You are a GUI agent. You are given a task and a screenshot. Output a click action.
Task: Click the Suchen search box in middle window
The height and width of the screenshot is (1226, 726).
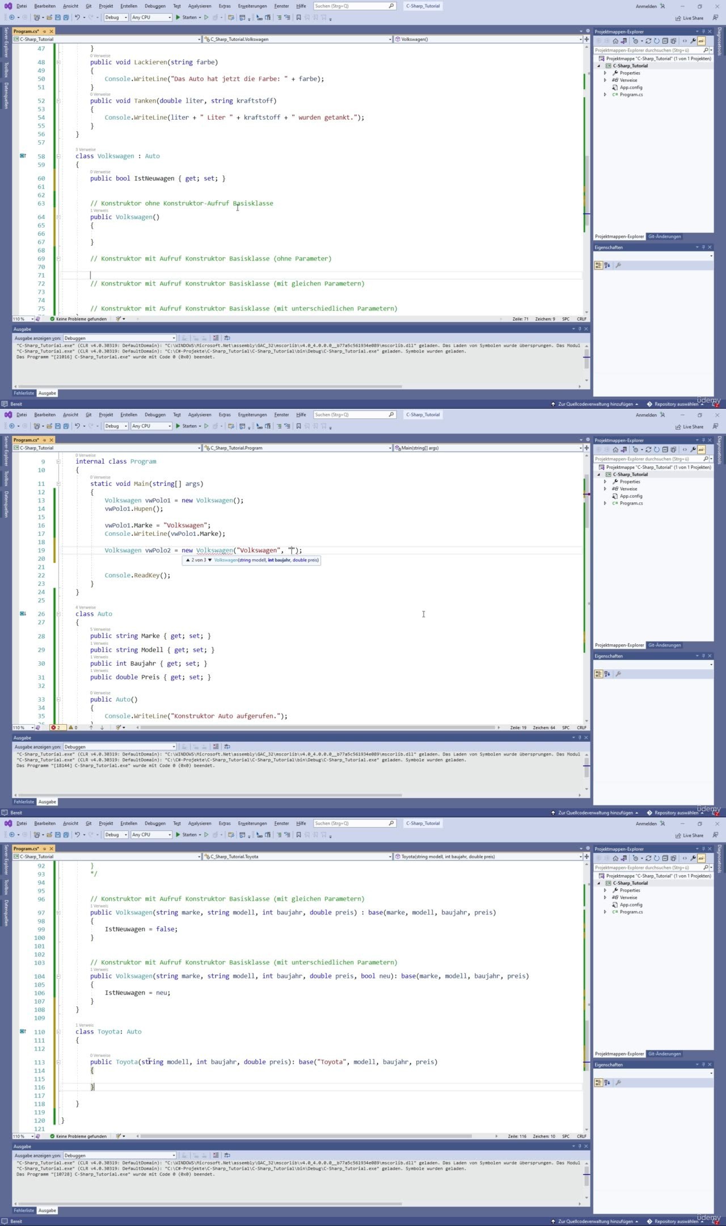pos(352,415)
